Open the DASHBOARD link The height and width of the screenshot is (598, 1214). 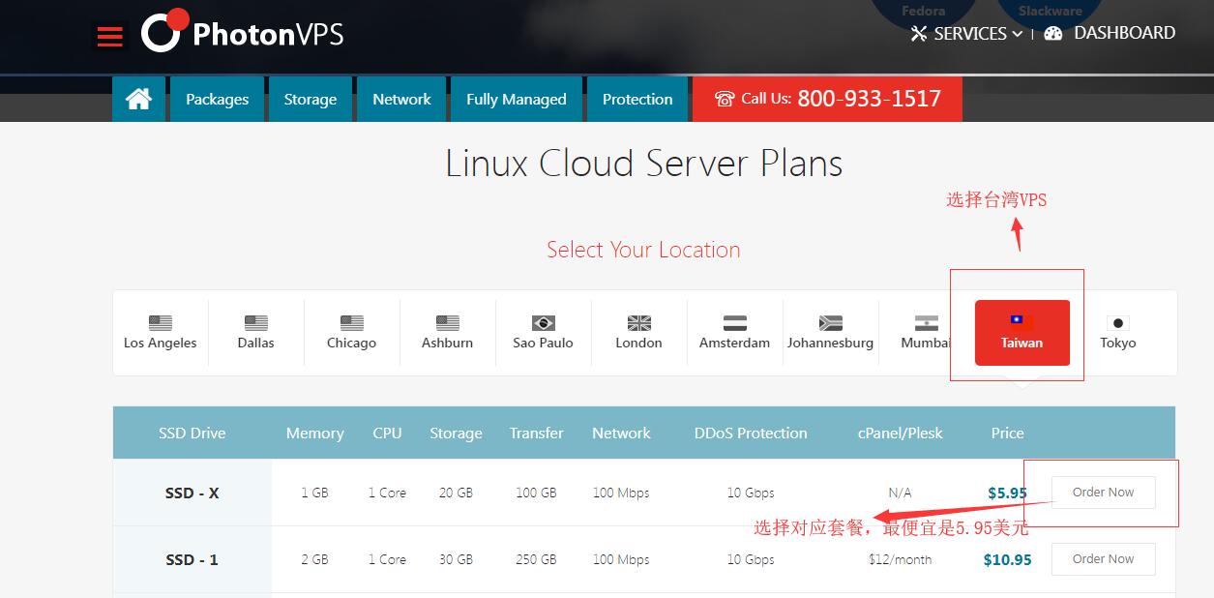1110,33
